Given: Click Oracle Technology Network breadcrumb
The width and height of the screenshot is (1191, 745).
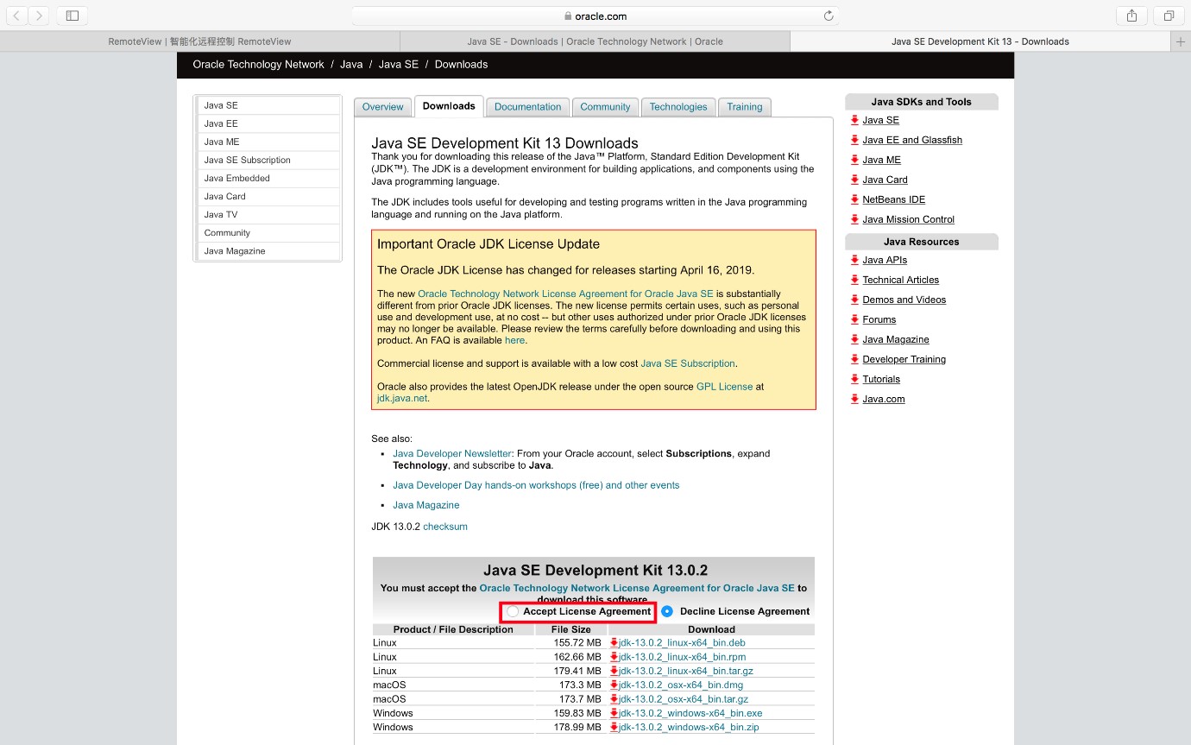Looking at the screenshot, I should [258, 65].
